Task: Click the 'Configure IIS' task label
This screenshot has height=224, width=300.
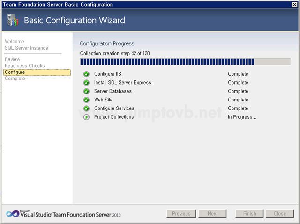Action: (x=108, y=74)
